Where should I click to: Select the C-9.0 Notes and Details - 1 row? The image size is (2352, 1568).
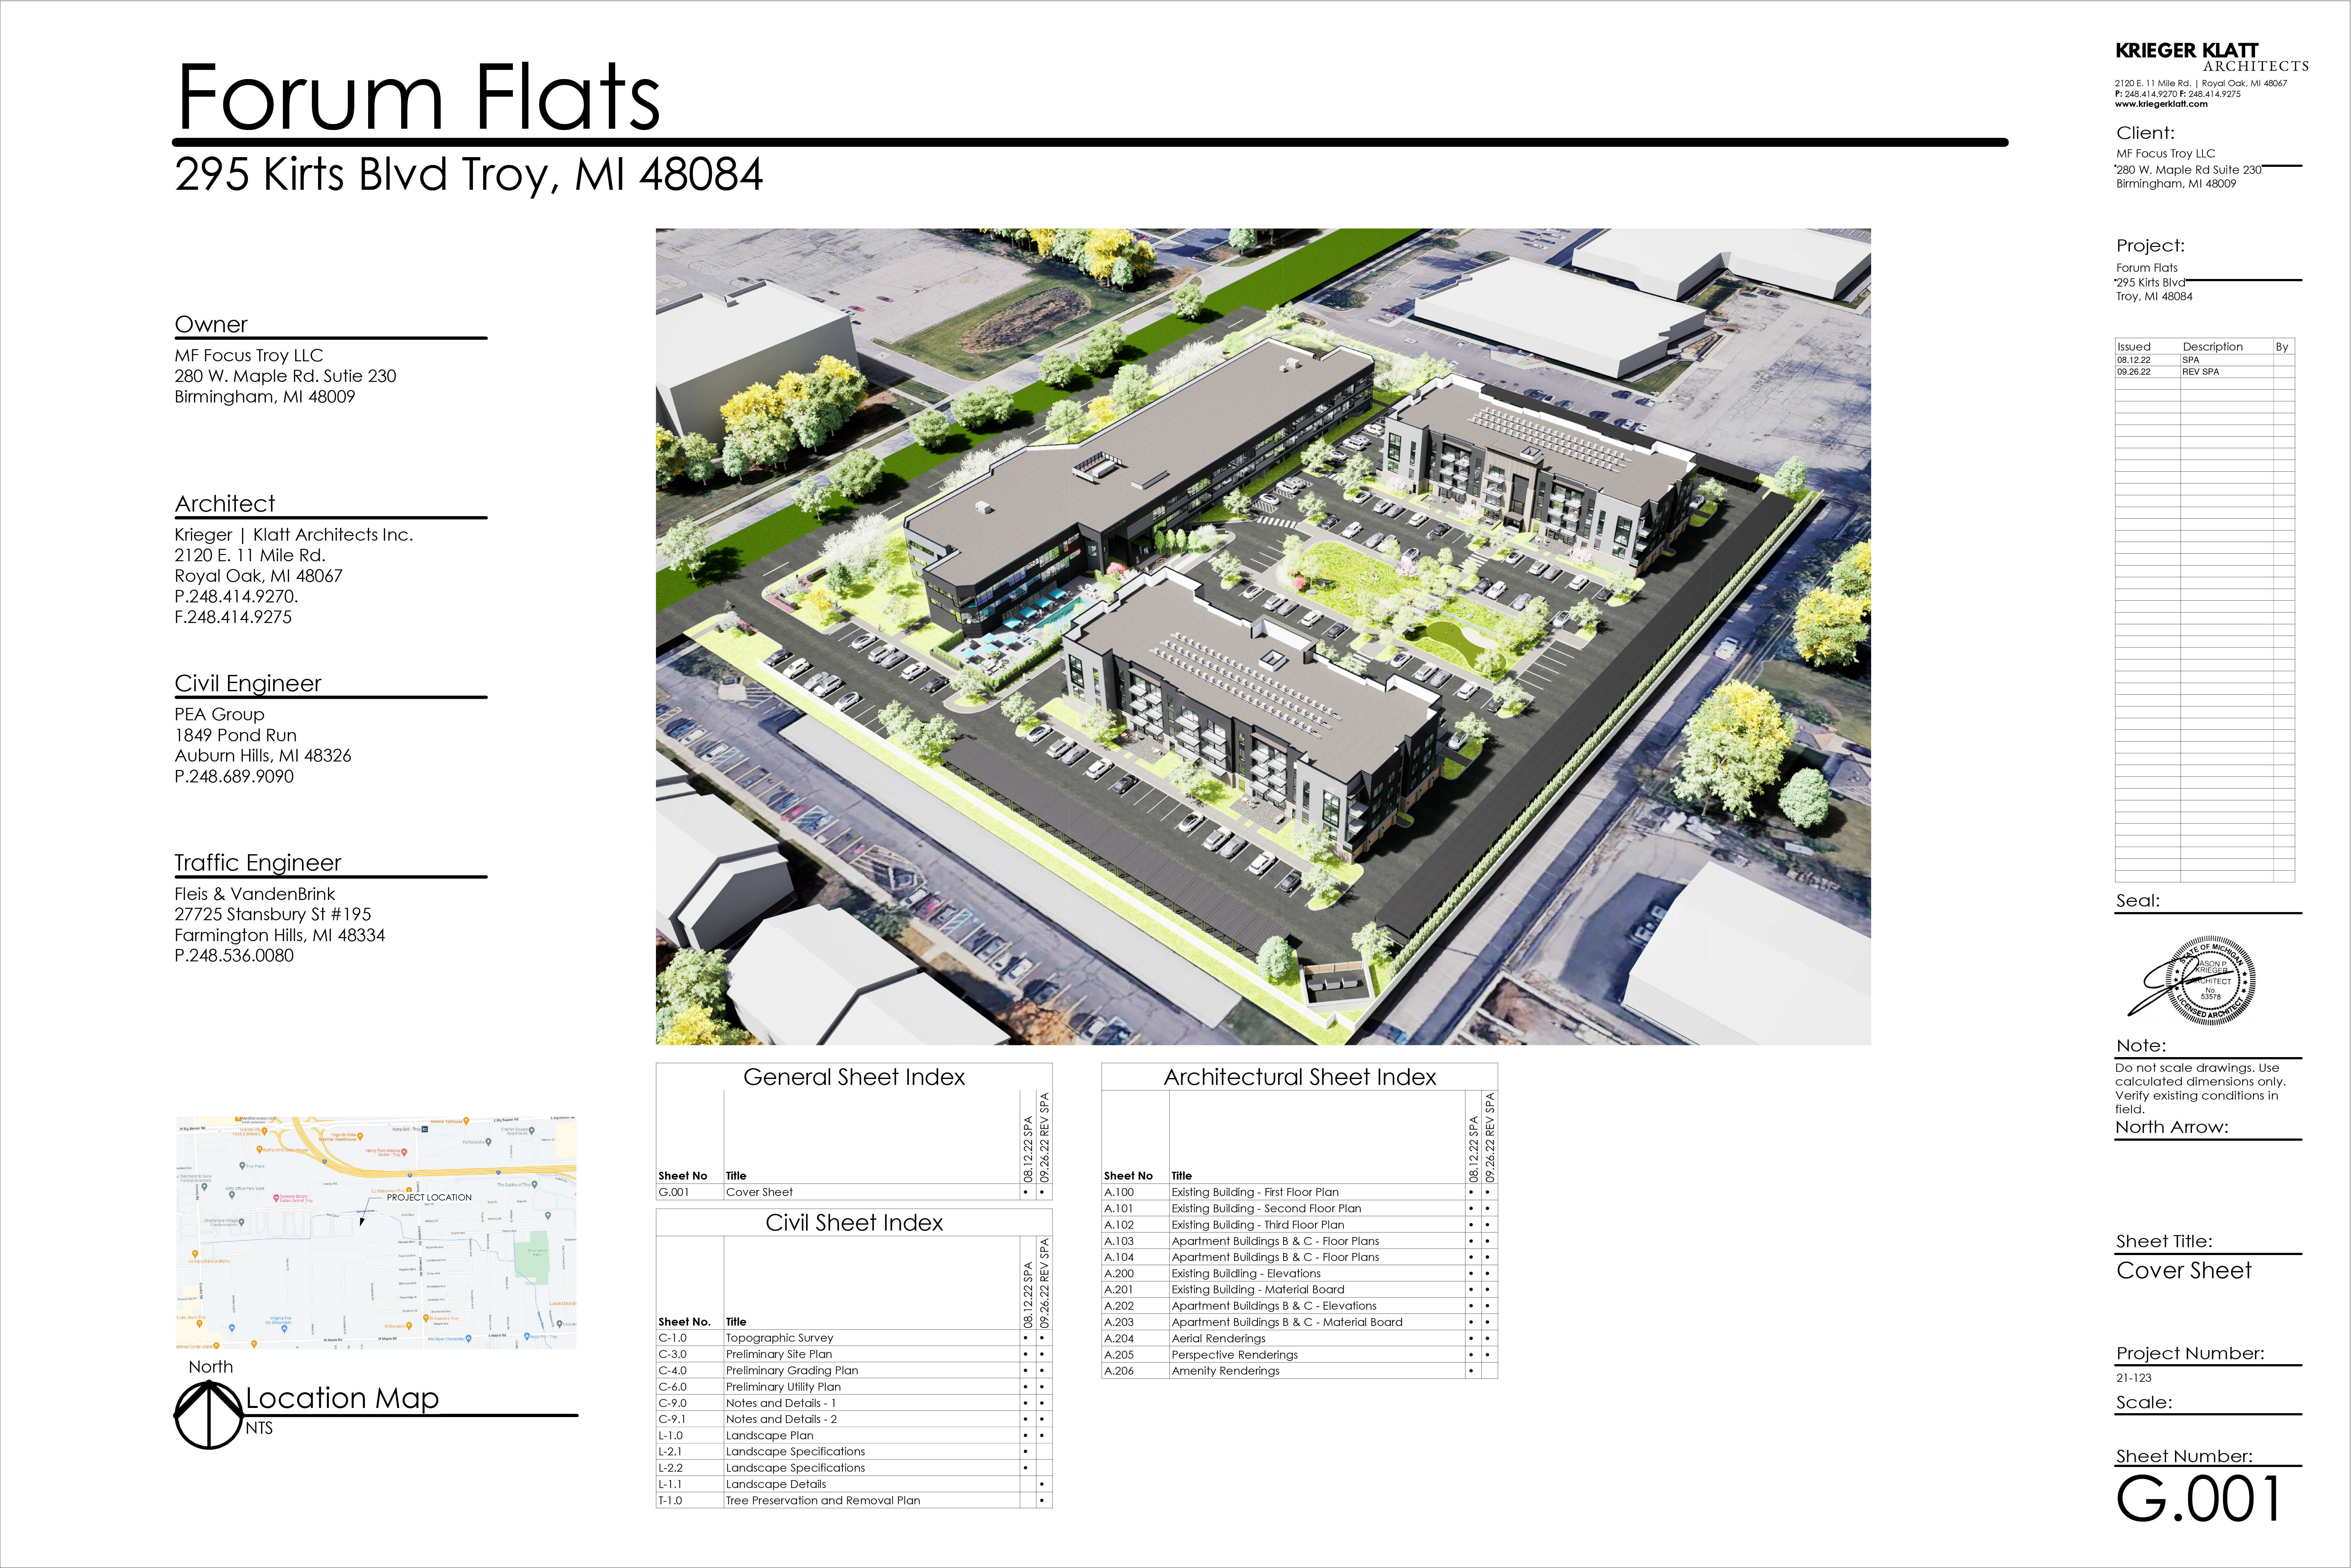854,1403
